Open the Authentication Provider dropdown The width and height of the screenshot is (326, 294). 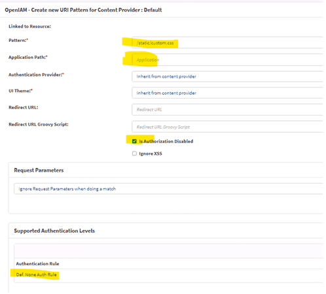(227, 76)
